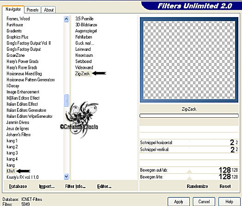Image resolution: width=242 pixels, height=206 pixels.
Task: Choose the 3,5 Promille filter
Action: (84, 18)
